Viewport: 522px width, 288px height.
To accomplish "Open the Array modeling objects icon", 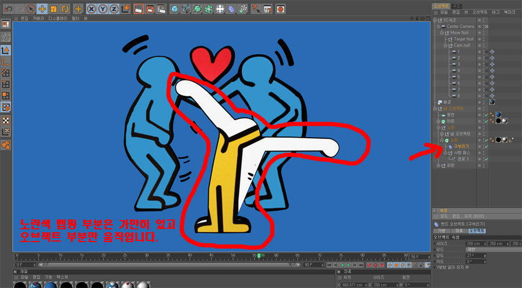I will 209,9.
